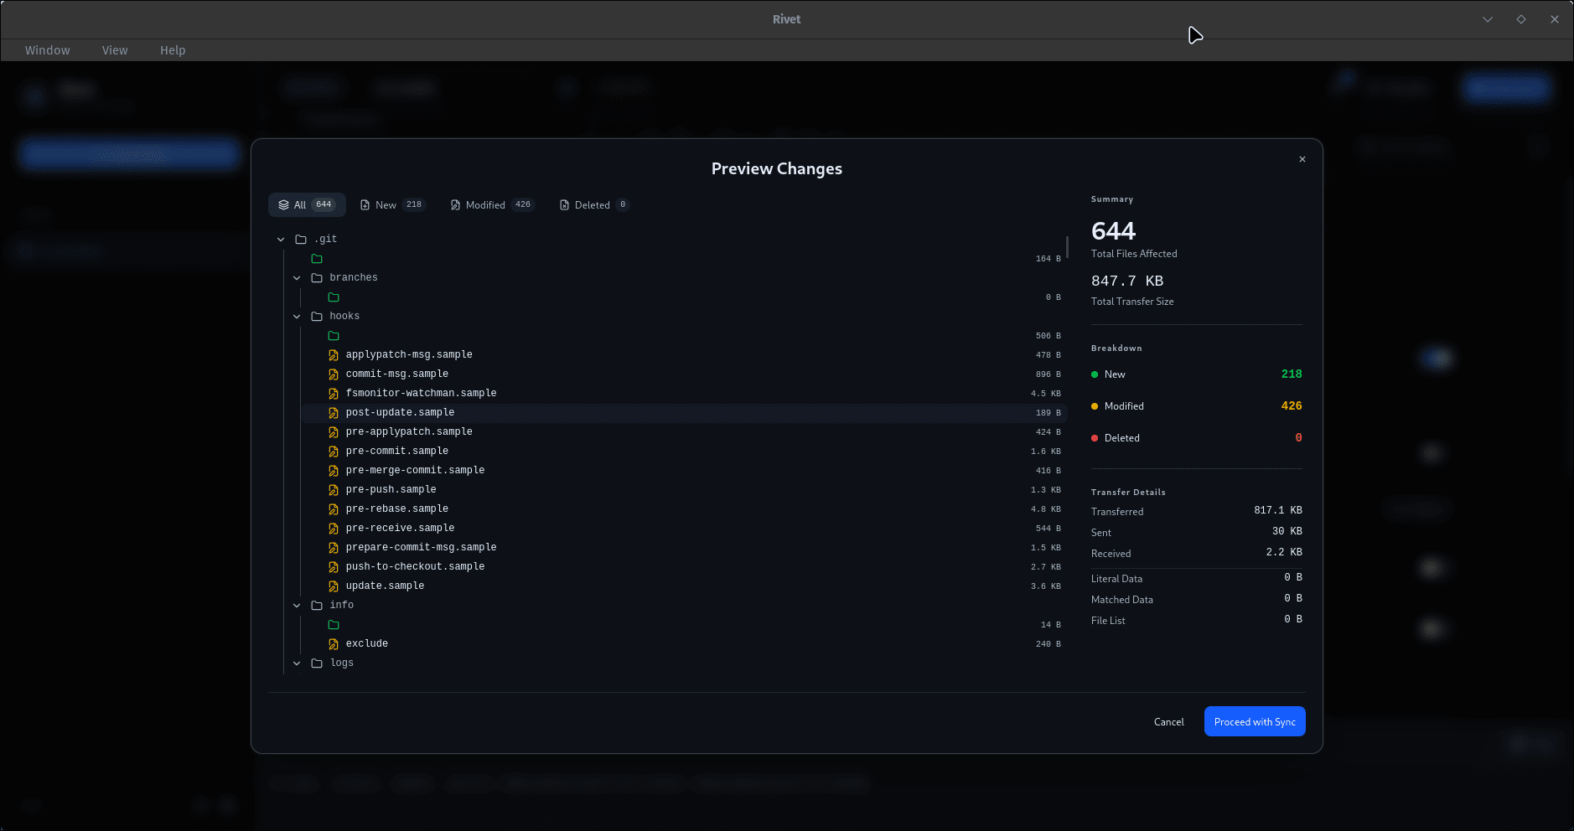Select the update.sample file name
Viewport: 1574px width, 831px height.
point(385,586)
